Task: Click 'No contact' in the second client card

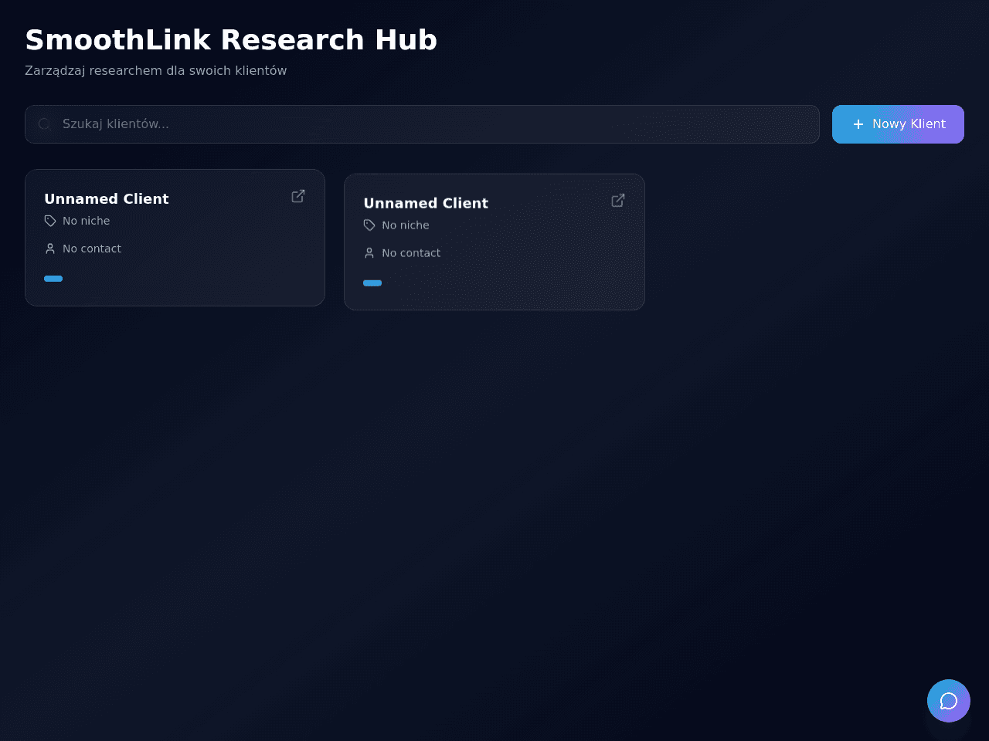Action: pos(411,253)
